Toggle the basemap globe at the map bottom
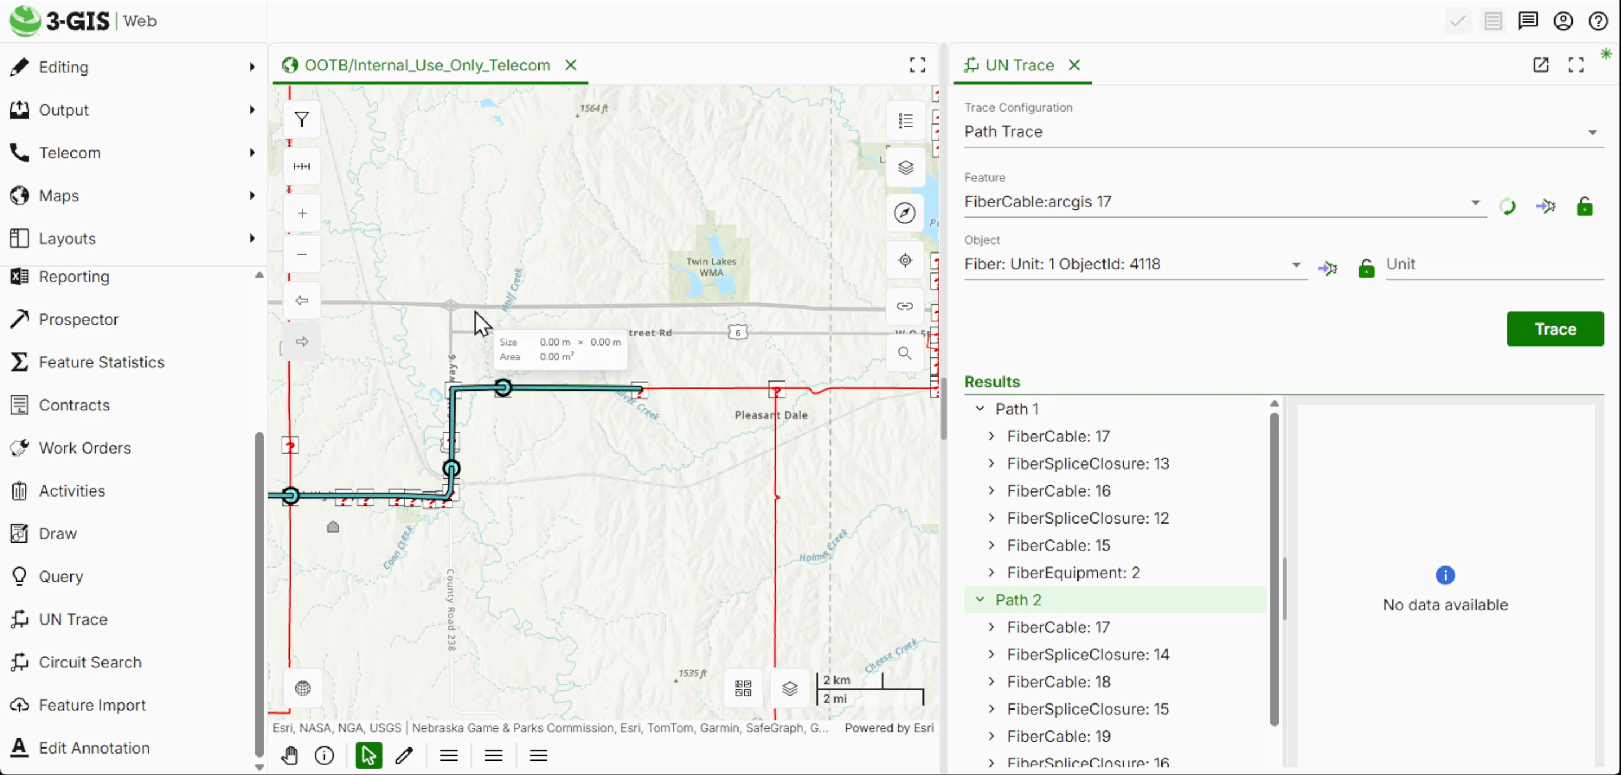 (302, 688)
